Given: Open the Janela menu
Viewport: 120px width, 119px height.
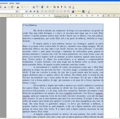Looking at the screenshot, I should [x=12, y=3].
